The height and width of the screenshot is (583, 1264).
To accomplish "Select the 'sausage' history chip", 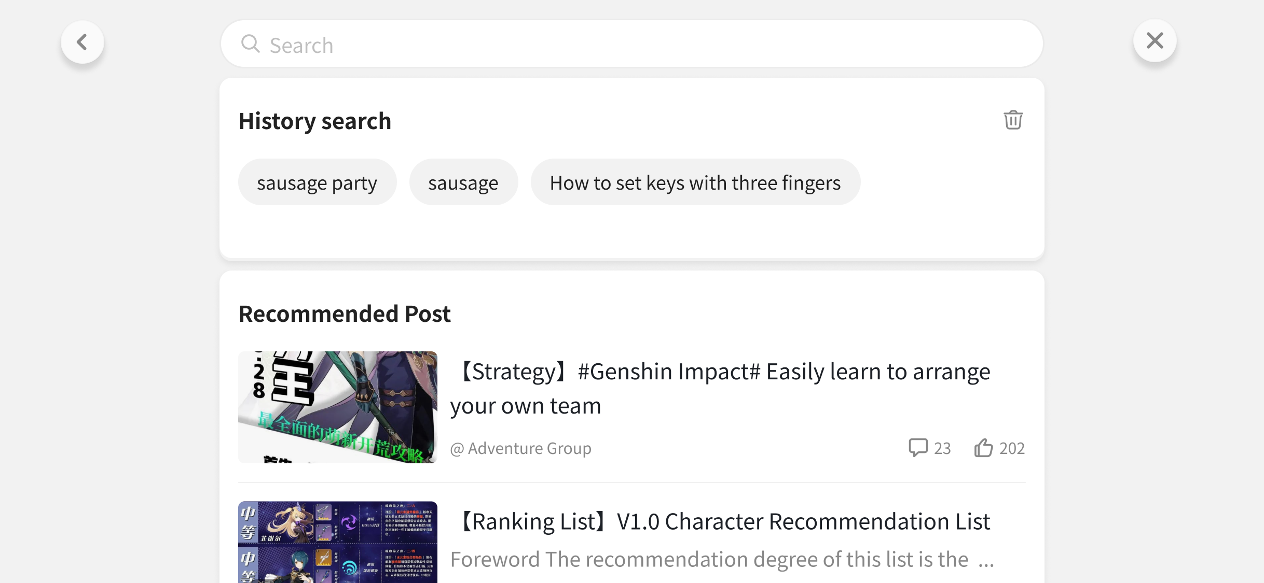I will pos(463,182).
